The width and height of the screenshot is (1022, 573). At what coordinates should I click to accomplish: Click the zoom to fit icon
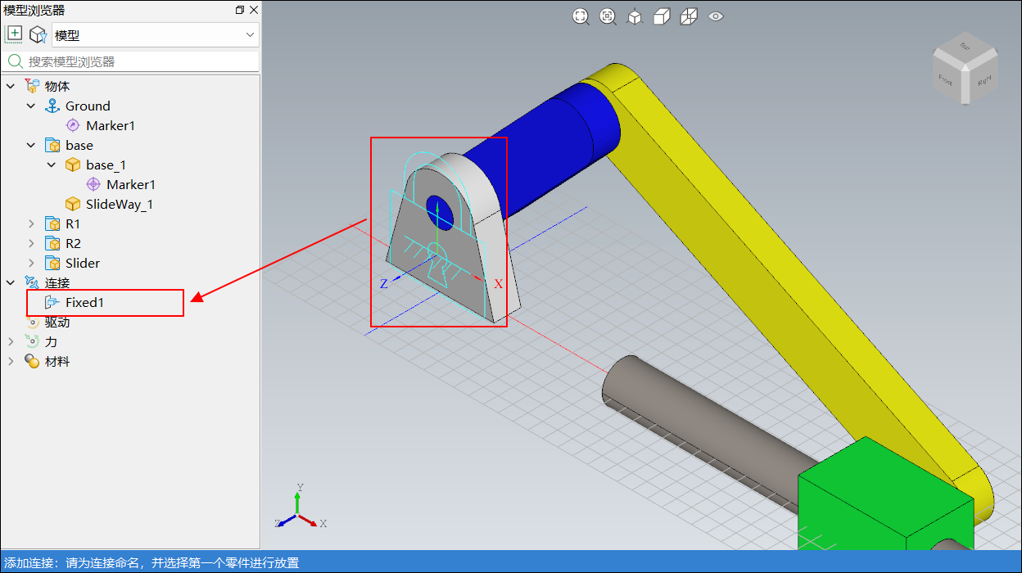(581, 16)
